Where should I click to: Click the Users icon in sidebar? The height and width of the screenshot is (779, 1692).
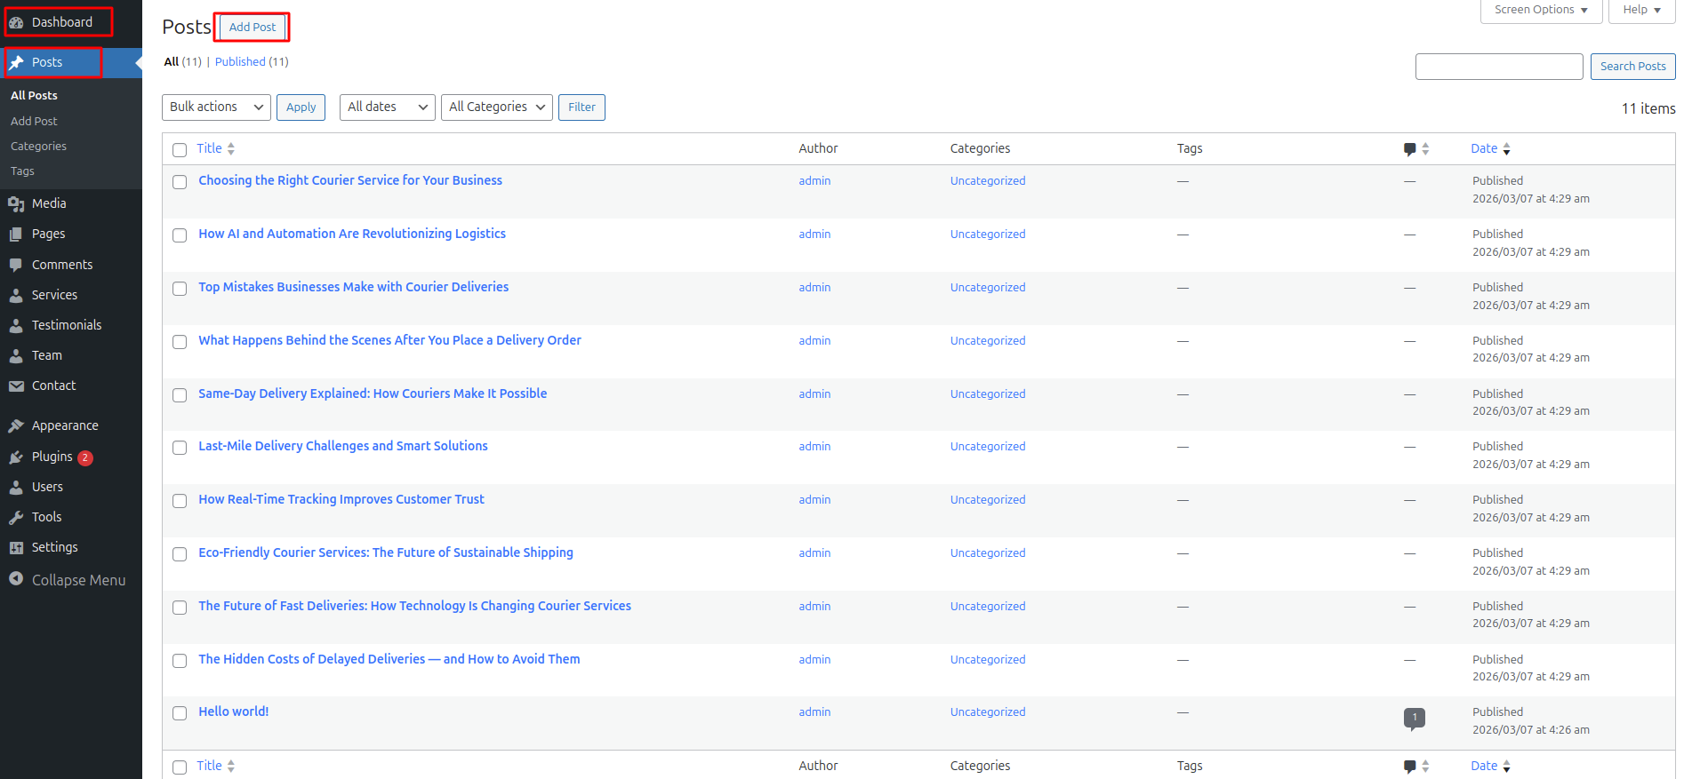coord(16,487)
